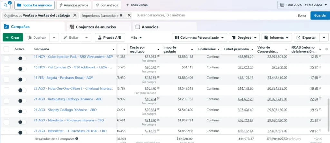This screenshot has height=143, width=330.
Task: Remove the Ventas del catálogo filter
Action: (75, 15)
